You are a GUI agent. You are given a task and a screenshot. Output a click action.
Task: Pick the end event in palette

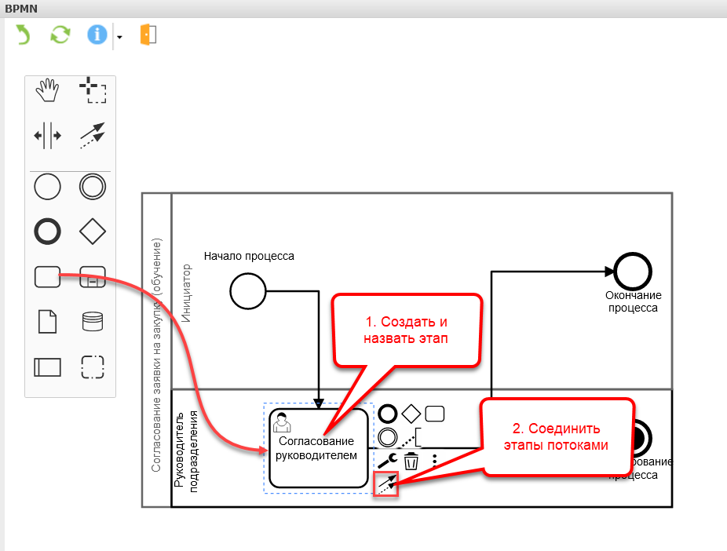[47, 232]
